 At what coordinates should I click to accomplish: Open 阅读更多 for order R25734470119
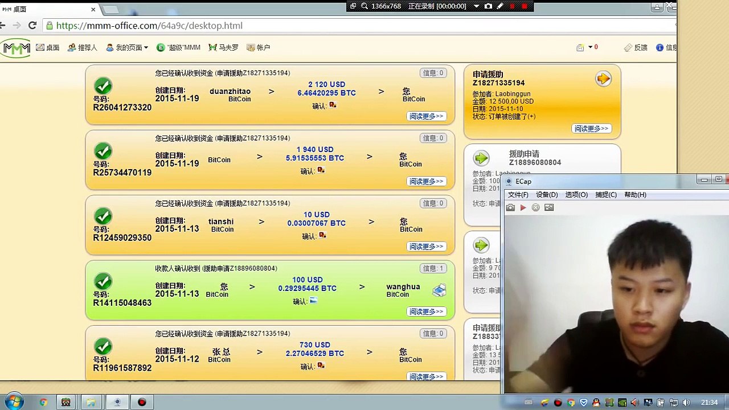coord(427,182)
